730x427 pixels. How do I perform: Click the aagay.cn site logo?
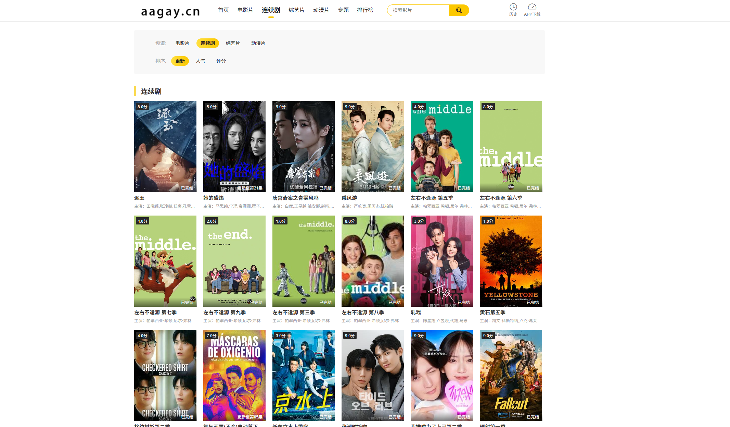170,12
